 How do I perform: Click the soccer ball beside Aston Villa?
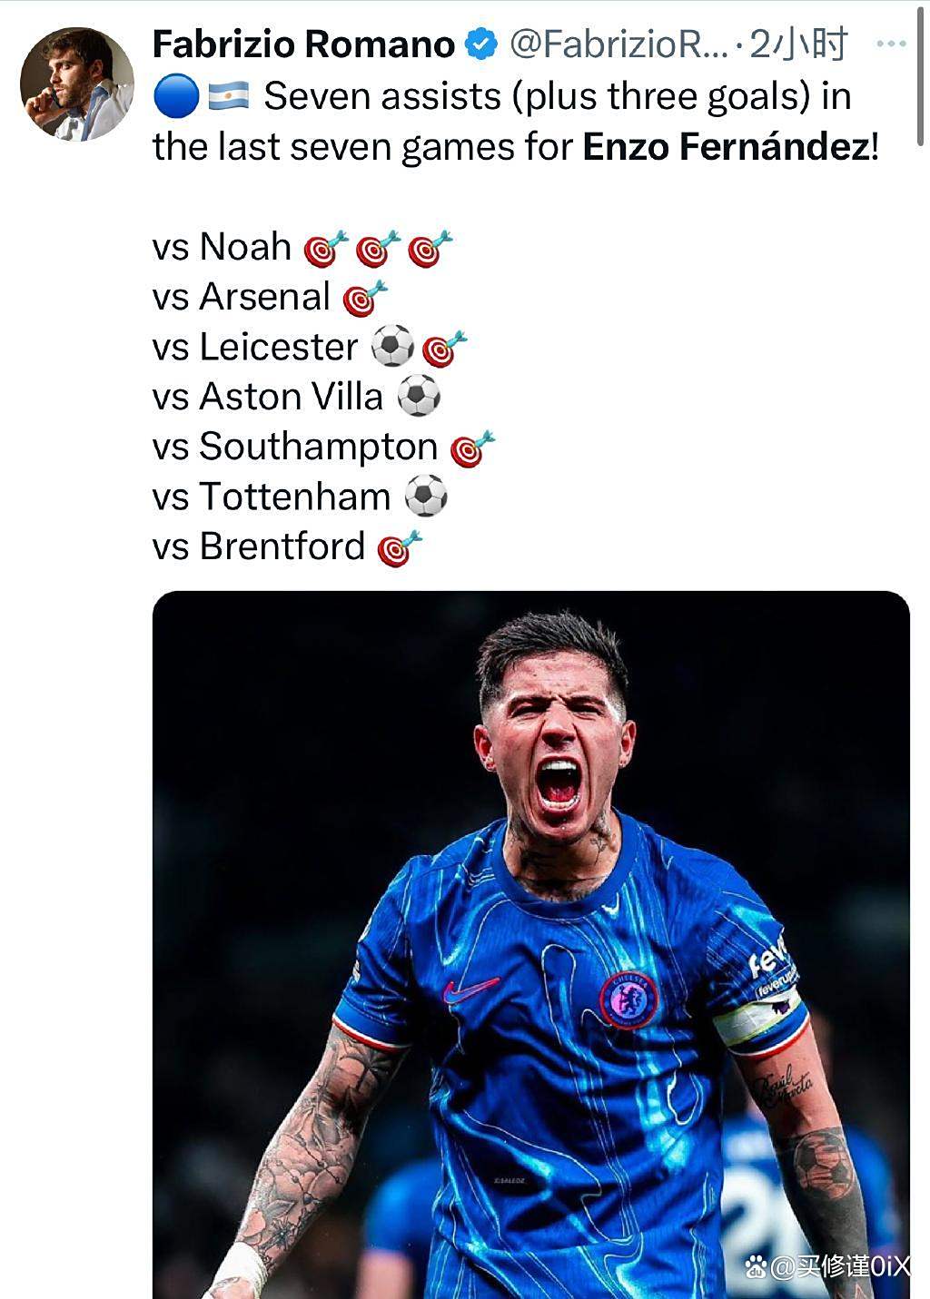(x=419, y=398)
